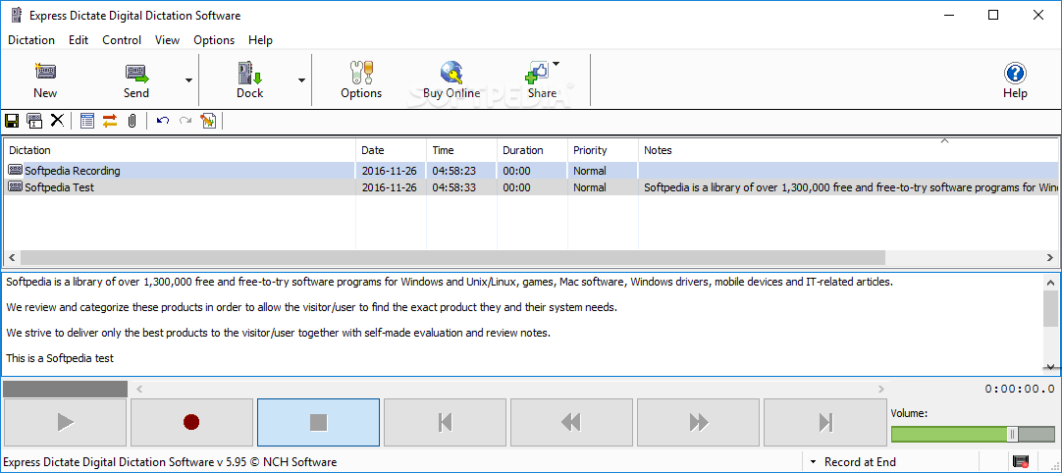Sort by the Duration column header
The image size is (1062, 473).
coord(532,150)
